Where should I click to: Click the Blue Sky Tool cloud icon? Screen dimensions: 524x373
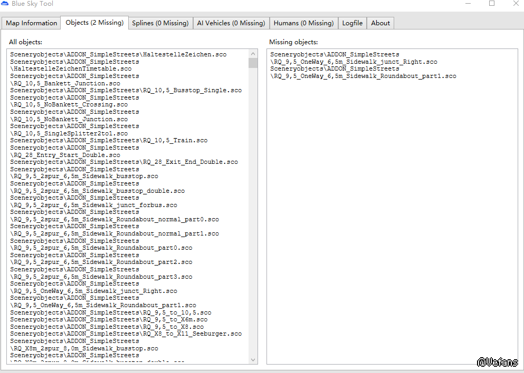5,4
